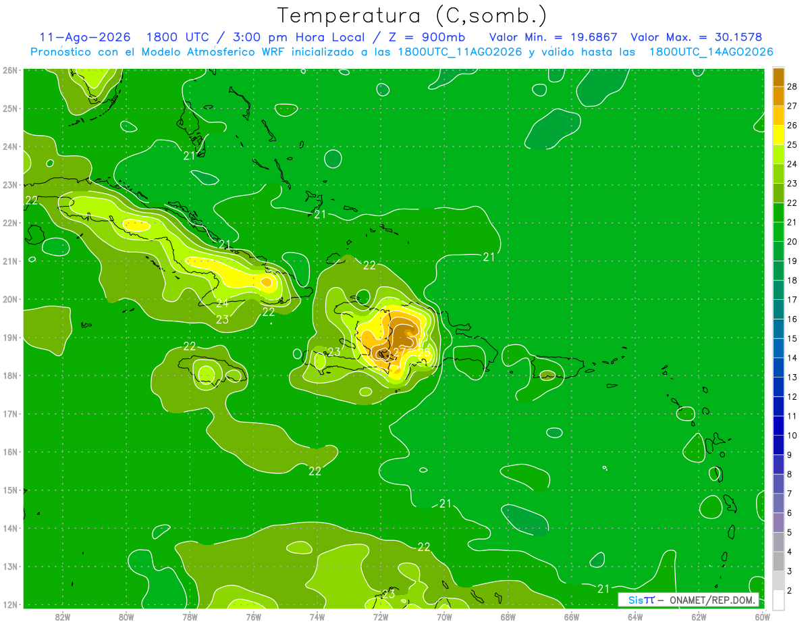810x626 pixels.
Task: Click the color scale label '18'
Action: click(x=792, y=280)
